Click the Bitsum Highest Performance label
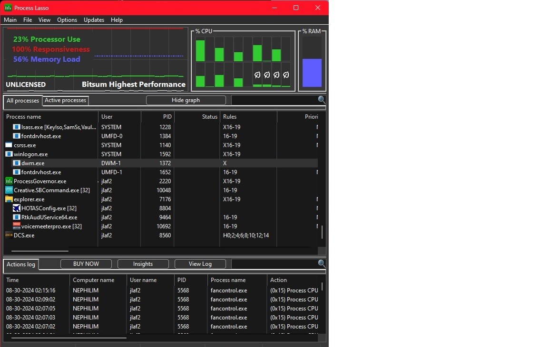Viewport: 548px width, 347px height. click(x=134, y=84)
